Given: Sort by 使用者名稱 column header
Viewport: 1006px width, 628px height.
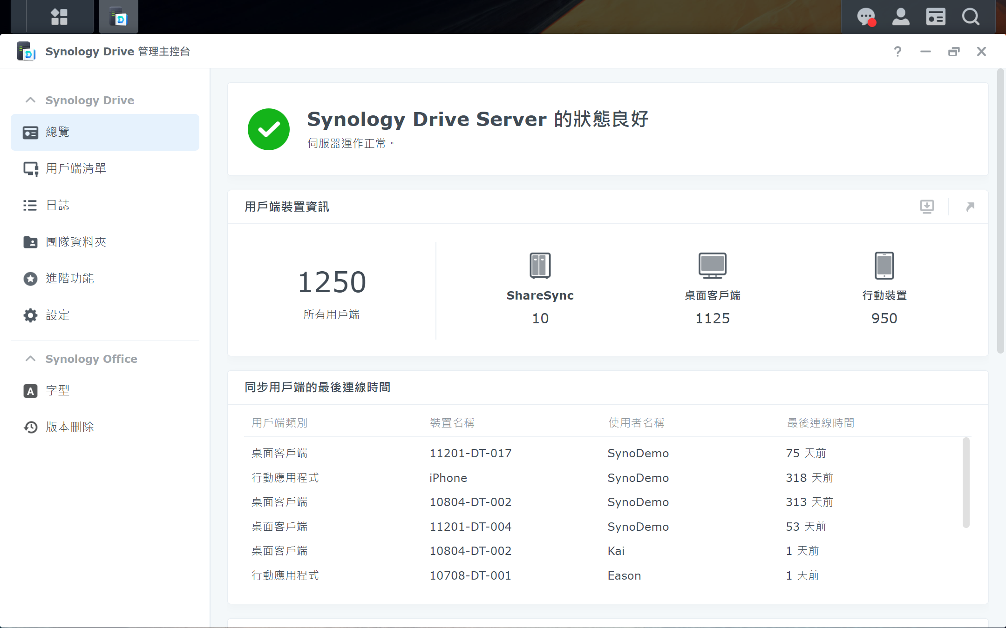Looking at the screenshot, I should [x=636, y=423].
